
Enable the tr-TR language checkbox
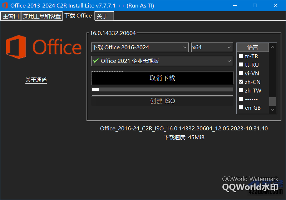click(241, 56)
